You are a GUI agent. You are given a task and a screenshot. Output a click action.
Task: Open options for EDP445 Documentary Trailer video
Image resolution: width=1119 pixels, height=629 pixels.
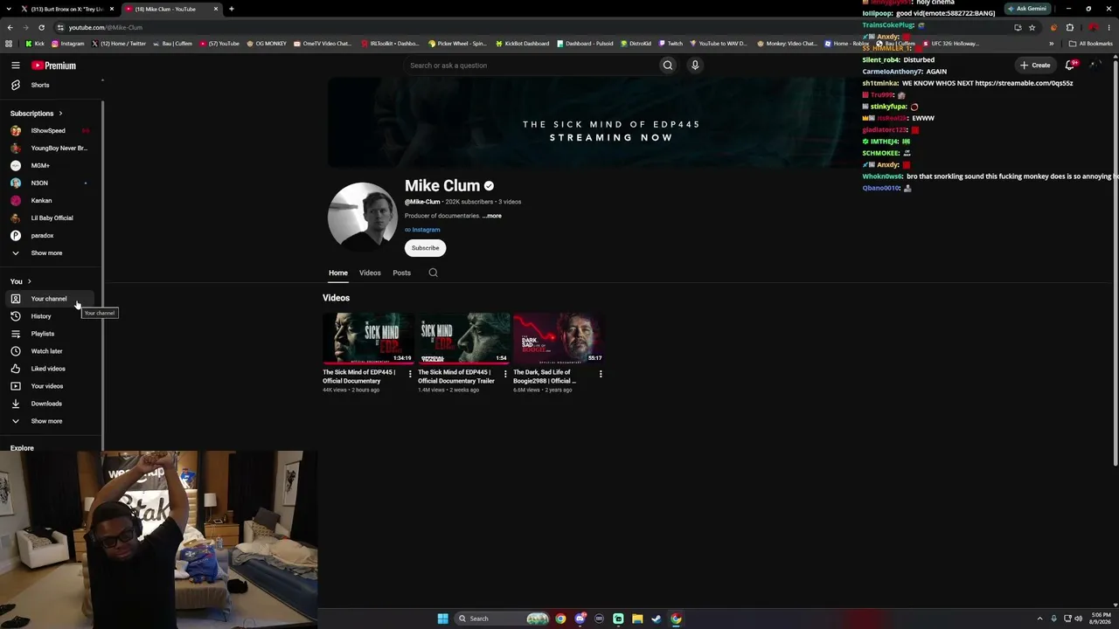pyautogui.click(x=505, y=374)
